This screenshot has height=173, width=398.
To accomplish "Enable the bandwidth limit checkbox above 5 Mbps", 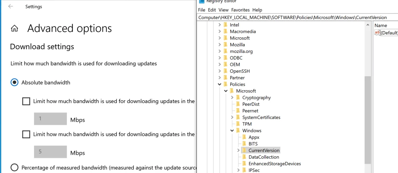I will click(26, 135).
